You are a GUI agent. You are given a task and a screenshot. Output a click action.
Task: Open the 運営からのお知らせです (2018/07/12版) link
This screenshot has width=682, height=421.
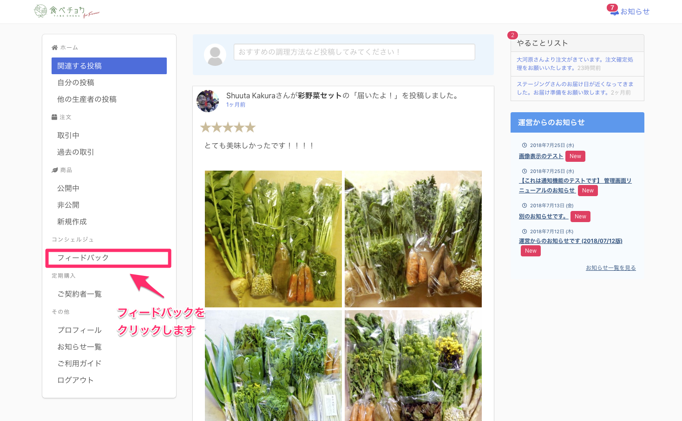click(570, 241)
